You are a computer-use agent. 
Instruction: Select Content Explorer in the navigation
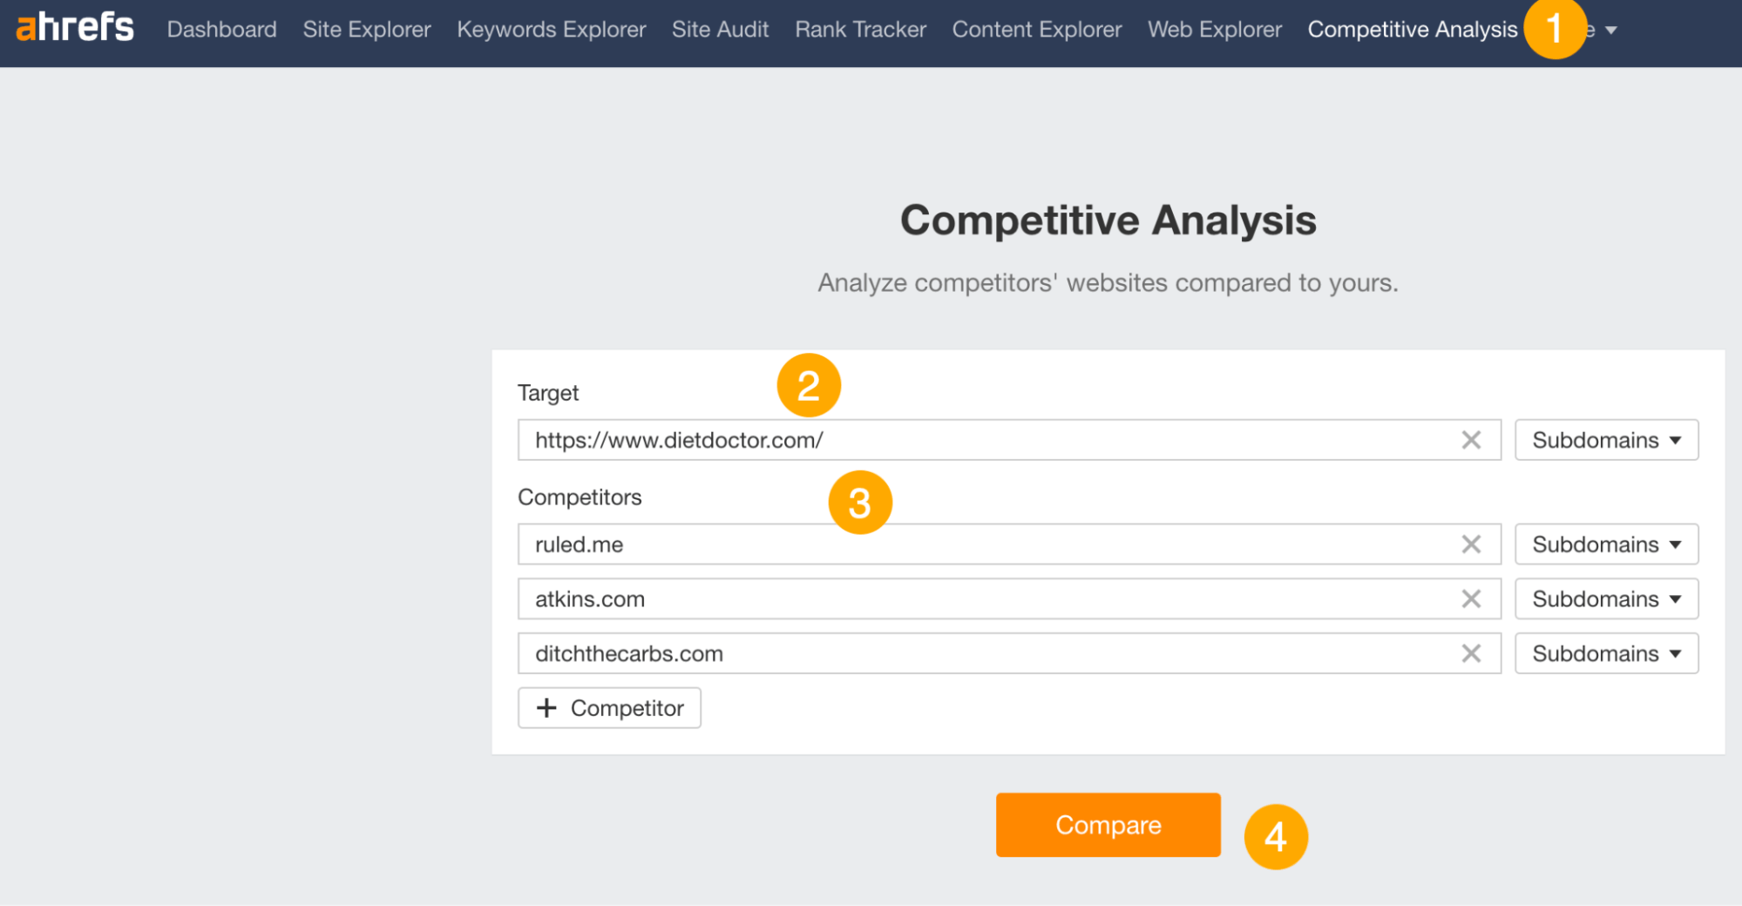coord(1036,29)
